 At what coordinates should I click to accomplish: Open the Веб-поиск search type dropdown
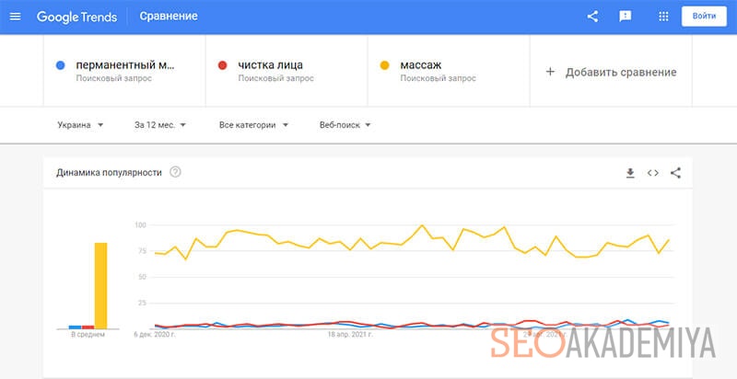[345, 125]
